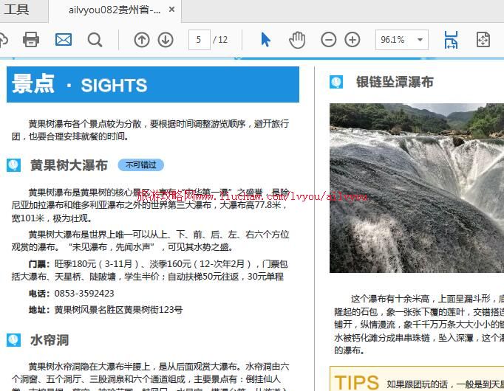This screenshot has height=391, width=504.
Task: Open the 工具 tab
Action: click(17, 10)
